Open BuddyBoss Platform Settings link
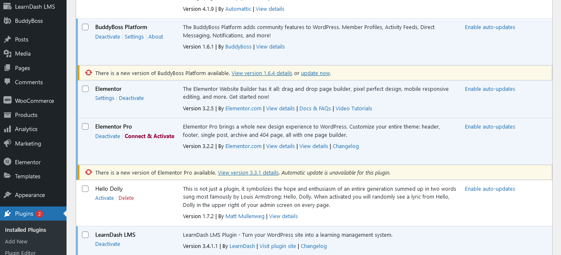The image size is (561, 255). (x=134, y=36)
